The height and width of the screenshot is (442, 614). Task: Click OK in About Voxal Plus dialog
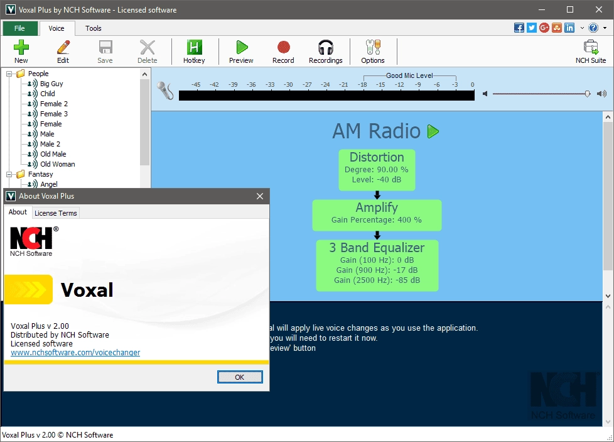240,377
